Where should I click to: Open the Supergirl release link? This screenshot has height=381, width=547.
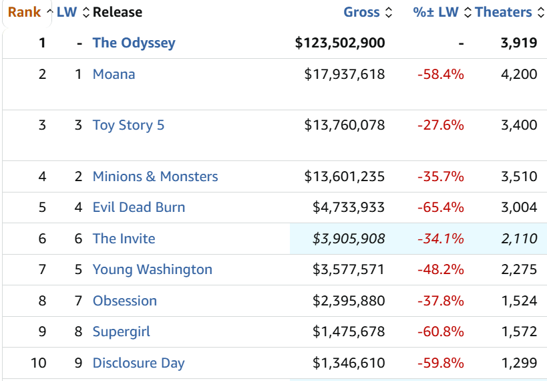(x=122, y=332)
